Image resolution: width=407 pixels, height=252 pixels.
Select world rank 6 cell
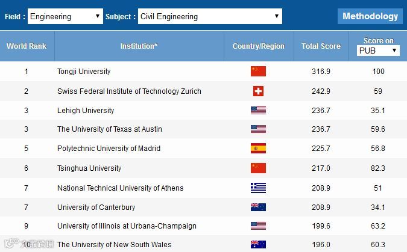coord(26,168)
